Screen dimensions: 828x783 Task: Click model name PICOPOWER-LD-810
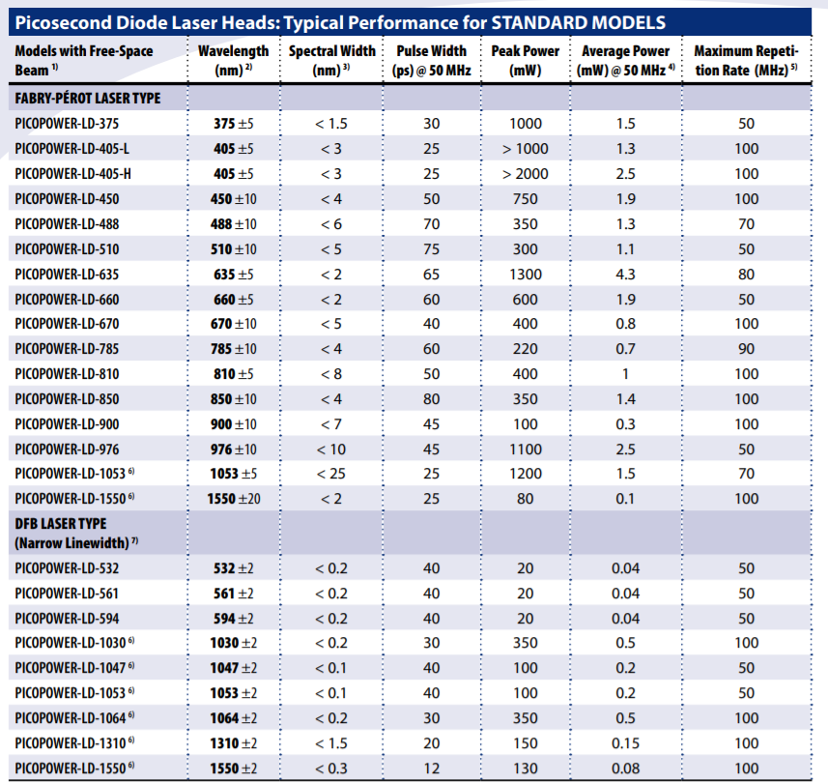pos(67,374)
